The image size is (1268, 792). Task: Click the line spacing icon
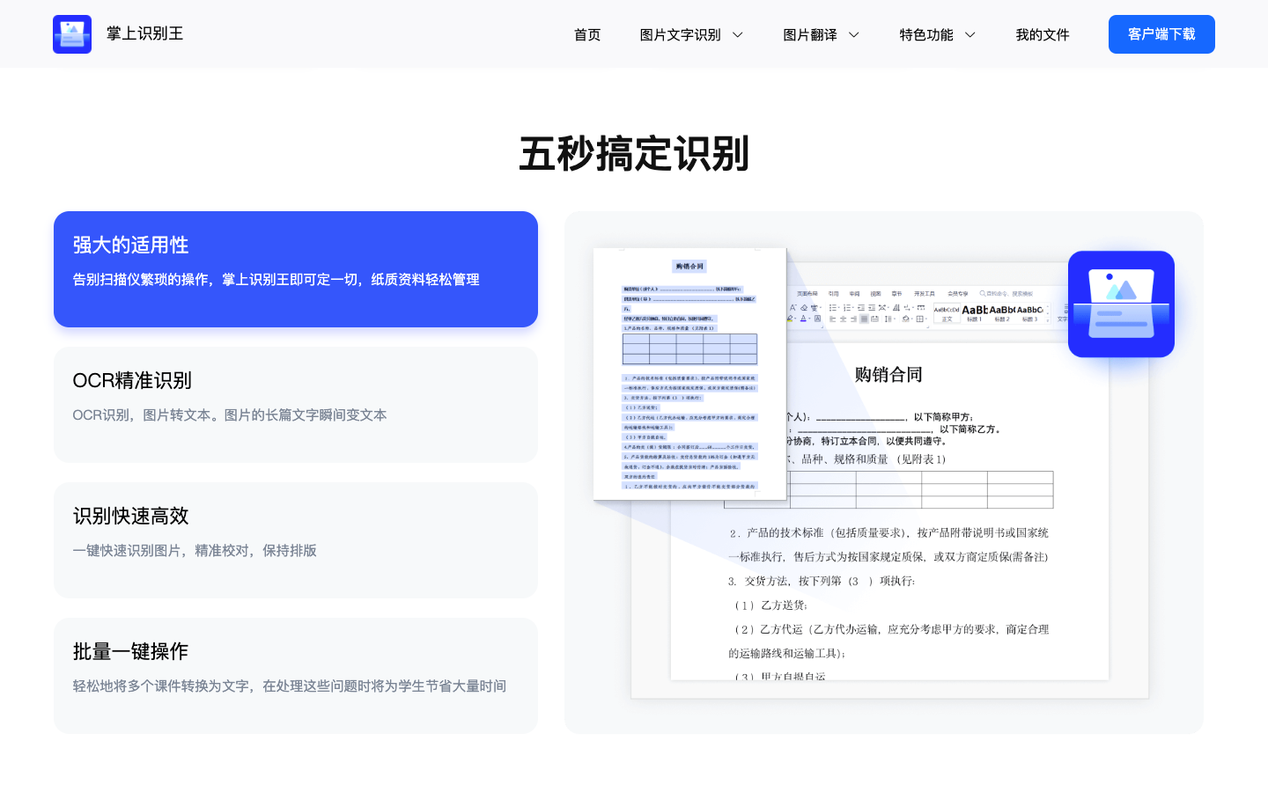(888, 319)
